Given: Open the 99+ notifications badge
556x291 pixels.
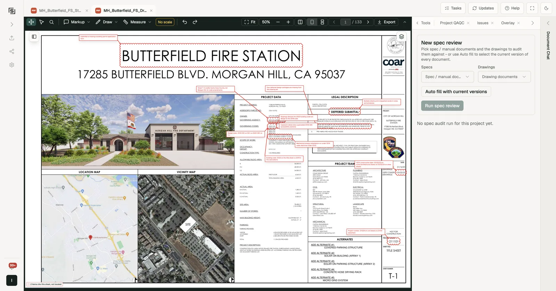Looking at the screenshot, I should [13, 265].
